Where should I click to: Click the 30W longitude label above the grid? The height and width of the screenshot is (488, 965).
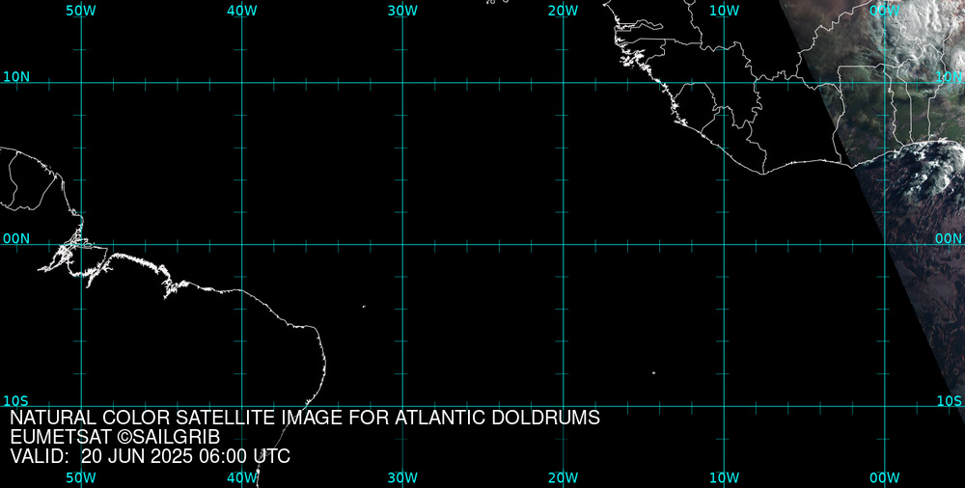coord(402,11)
